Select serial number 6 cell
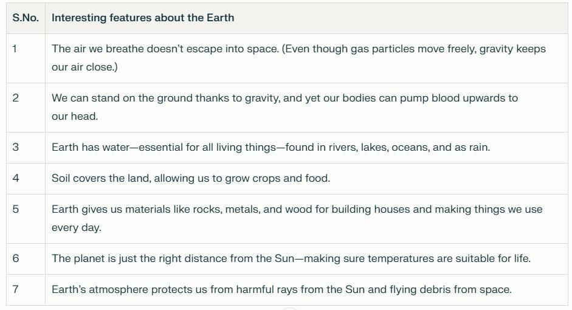Image resolution: width=572 pixels, height=310 pixels. 15,258
